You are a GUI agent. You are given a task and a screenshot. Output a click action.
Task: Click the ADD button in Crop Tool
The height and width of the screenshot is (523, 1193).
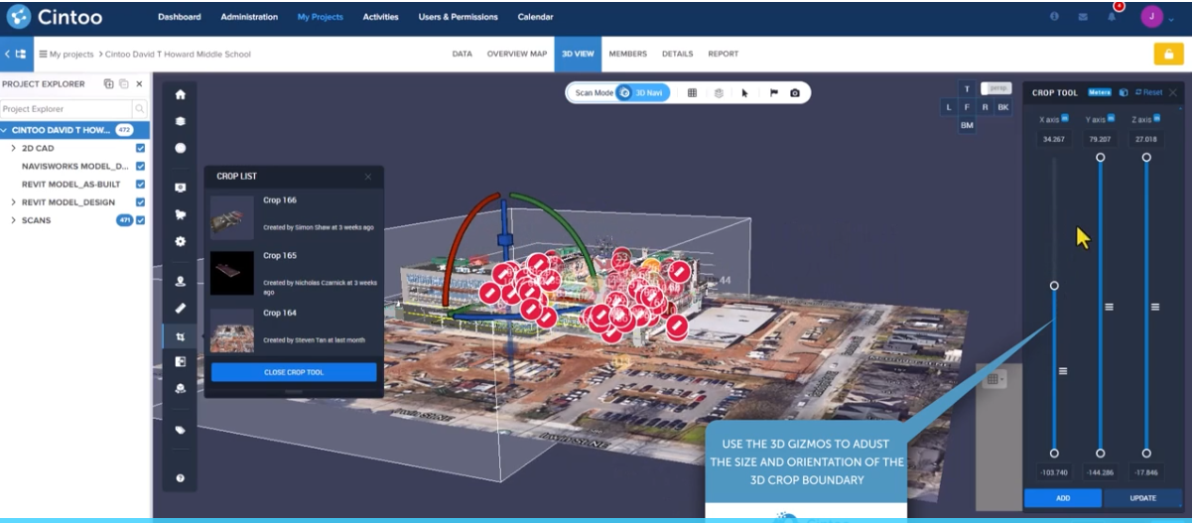(x=1062, y=498)
